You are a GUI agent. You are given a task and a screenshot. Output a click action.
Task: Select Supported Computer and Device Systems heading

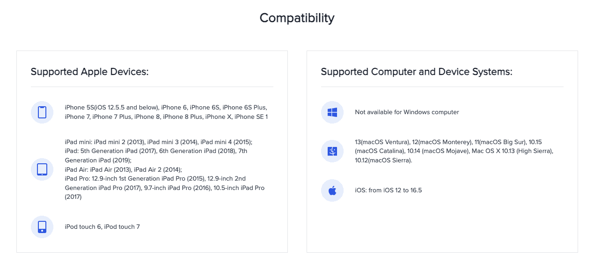click(x=416, y=72)
